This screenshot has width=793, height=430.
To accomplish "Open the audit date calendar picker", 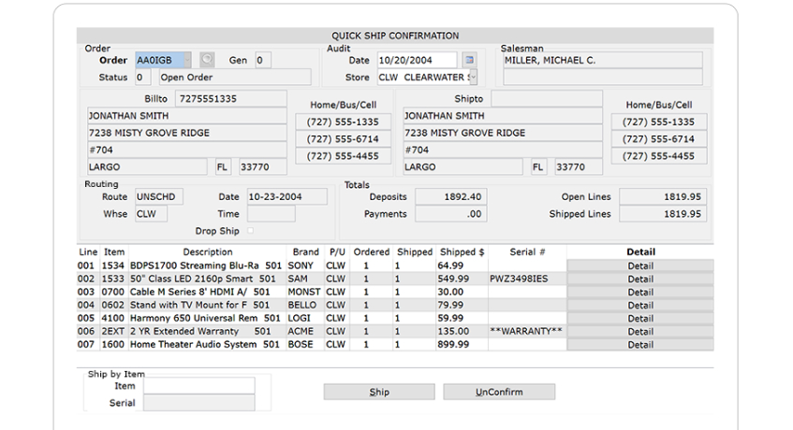I will (469, 61).
